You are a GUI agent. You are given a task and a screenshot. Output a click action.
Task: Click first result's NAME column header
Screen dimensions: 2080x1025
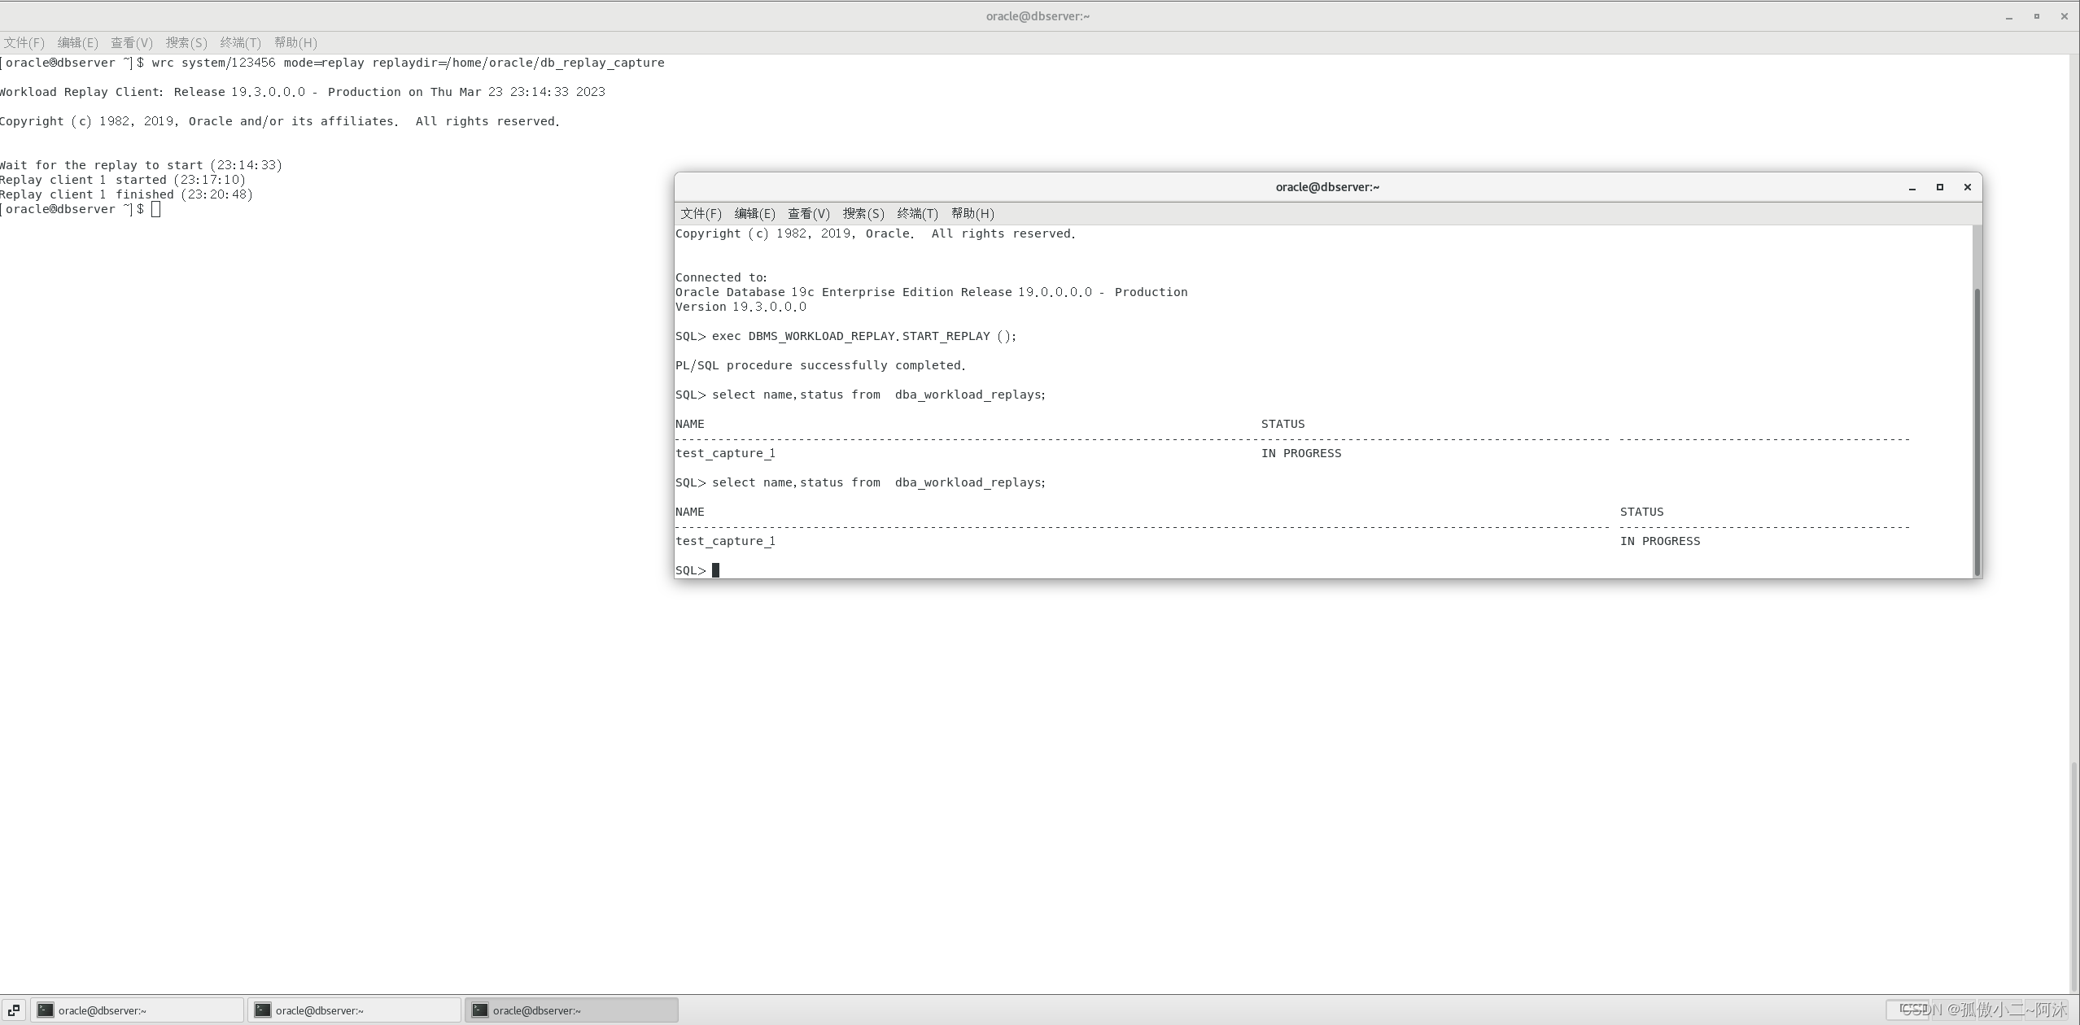[x=690, y=424]
